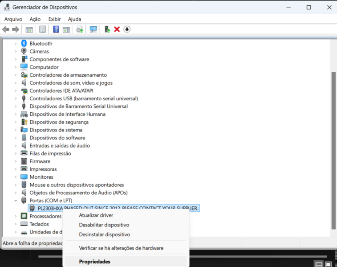Open the Exibir menu

pos(54,19)
